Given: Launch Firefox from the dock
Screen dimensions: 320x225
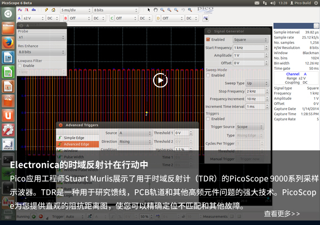Looking at the screenshot, I should click(x=8, y=43).
